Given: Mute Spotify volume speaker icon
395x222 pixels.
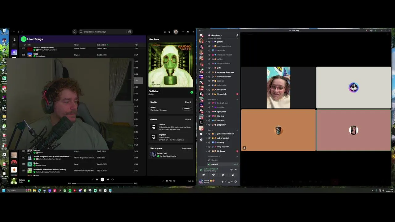Looking at the screenshot, I should (174, 181).
